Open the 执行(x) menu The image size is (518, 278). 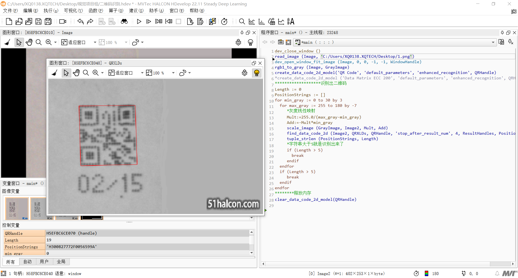tap(51, 11)
